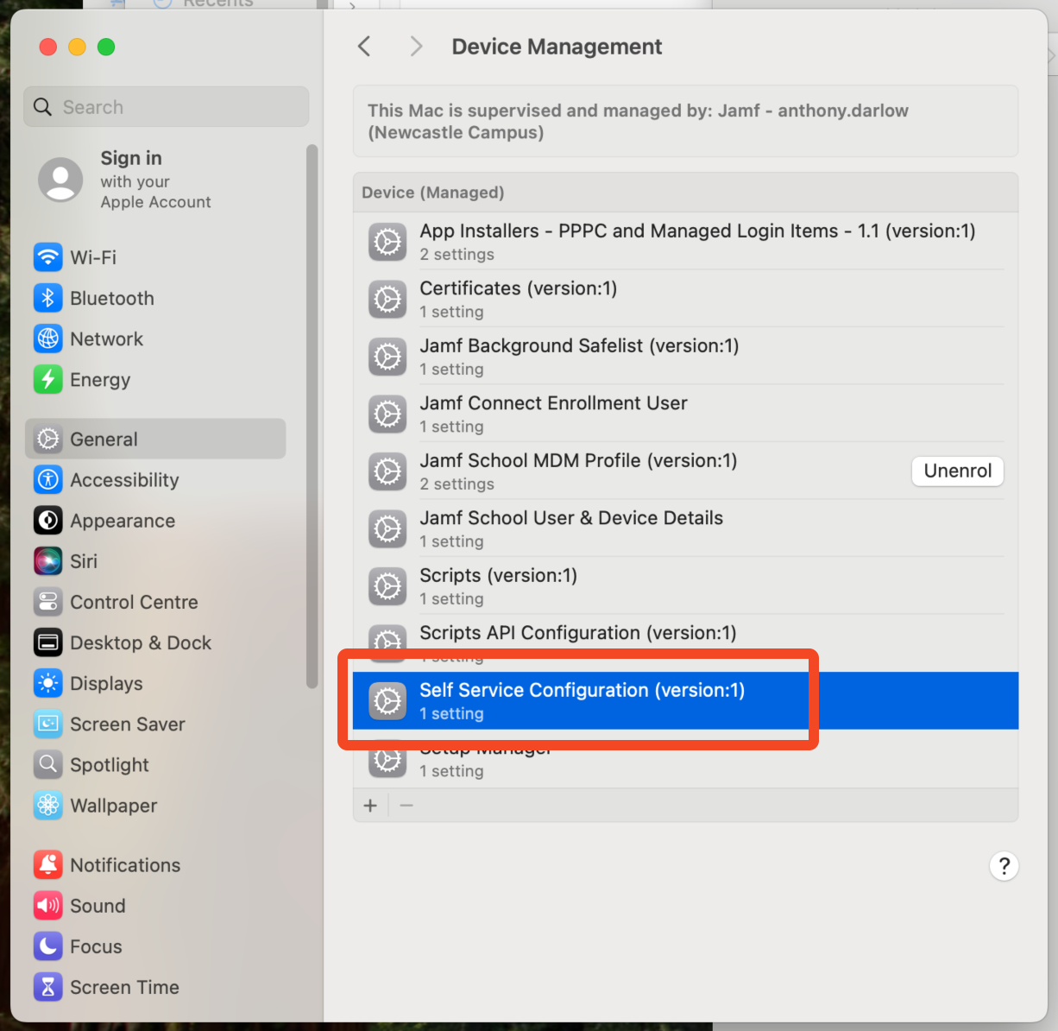Viewport: 1058px width, 1031px height.
Task: Select Scripts API Configuration (version:1) name
Action: click(x=578, y=633)
